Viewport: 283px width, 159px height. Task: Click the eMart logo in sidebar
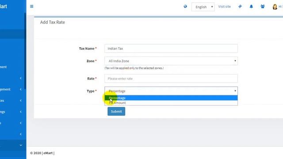coord(4,6)
